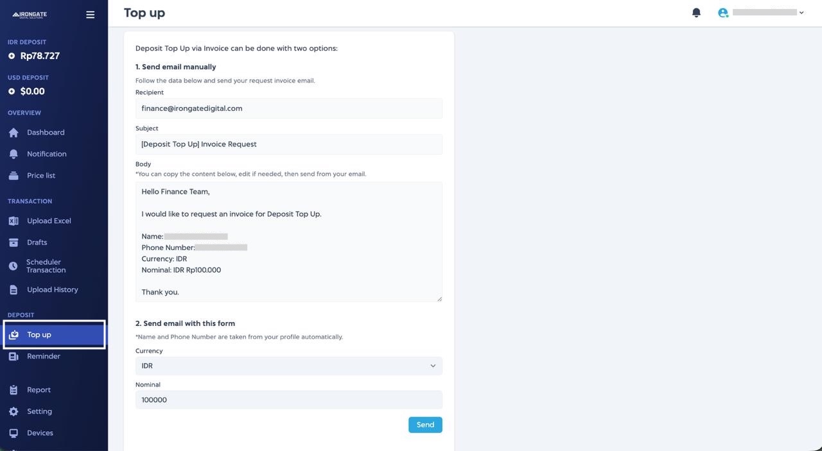Open the Reminder menu item
The image size is (822, 451).
tap(43, 357)
